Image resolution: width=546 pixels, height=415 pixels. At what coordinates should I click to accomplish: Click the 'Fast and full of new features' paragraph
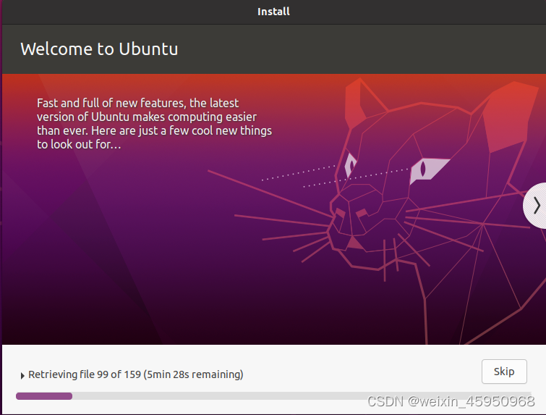click(154, 123)
